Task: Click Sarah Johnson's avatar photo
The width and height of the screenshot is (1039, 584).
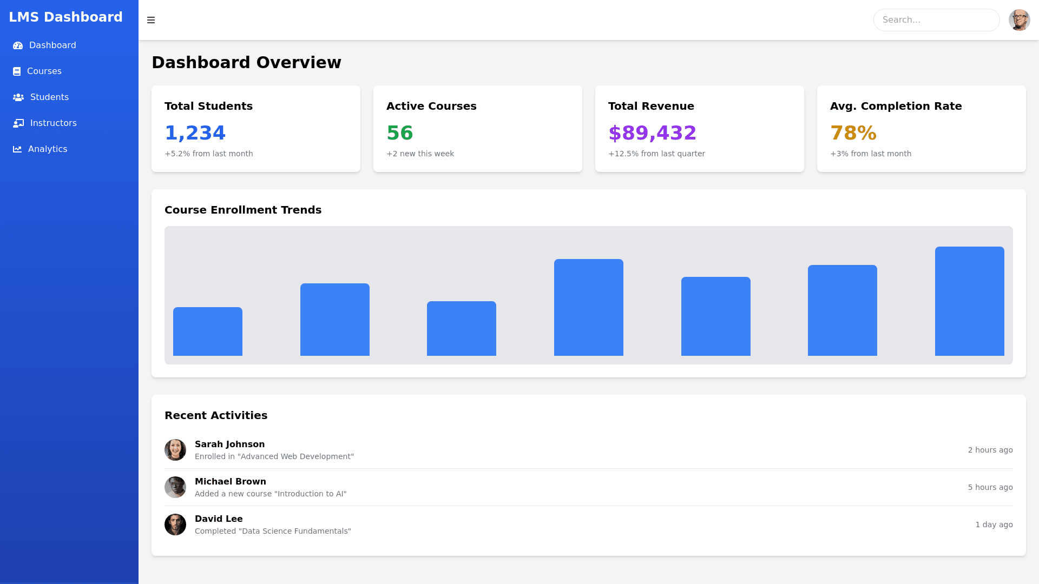Action: (x=175, y=450)
